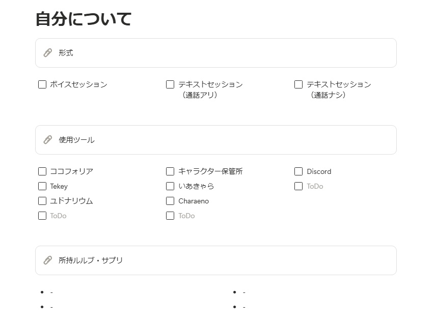The height and width of the screenshot is (326, 435).
Task: Click the paperclip icon beside 所持ルルブ・サプリ
Action: [48, 260]
